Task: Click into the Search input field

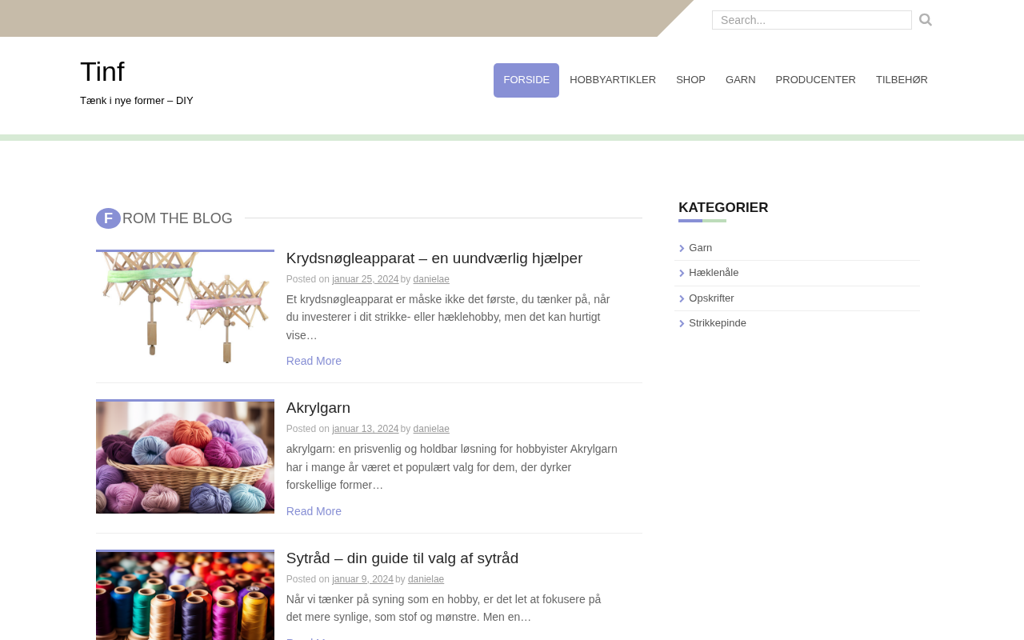Action: coord(811,20)
